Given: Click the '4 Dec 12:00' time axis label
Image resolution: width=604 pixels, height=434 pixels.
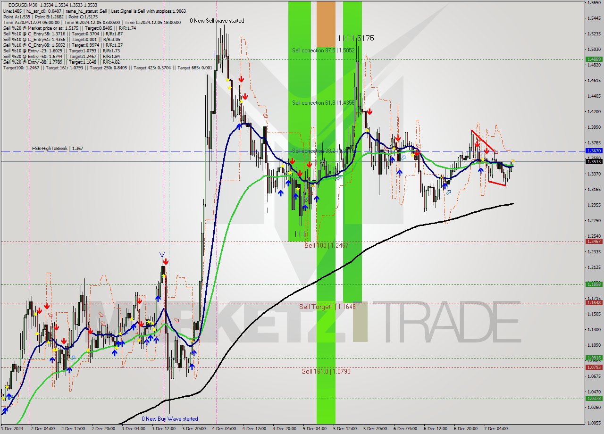Looking at the screenshot, I should pyautogui.click(x=254, y=429).
